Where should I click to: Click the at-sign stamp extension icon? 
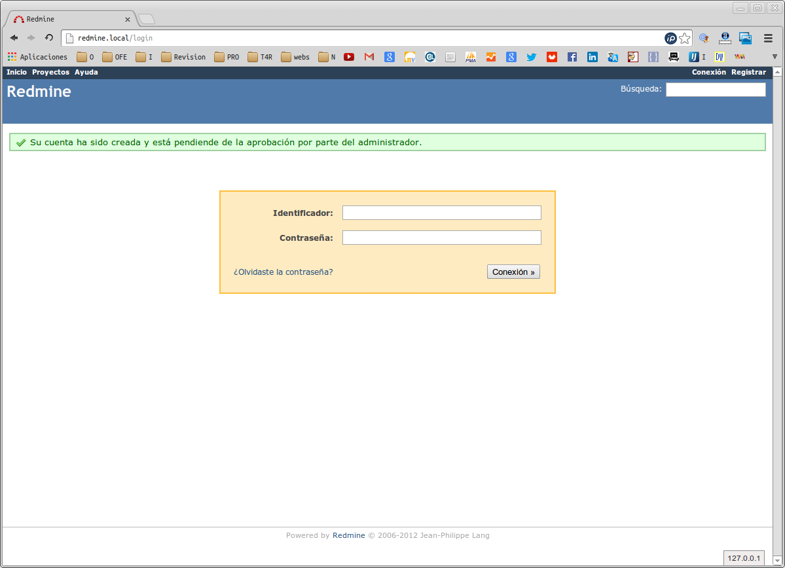pos(704,38)
